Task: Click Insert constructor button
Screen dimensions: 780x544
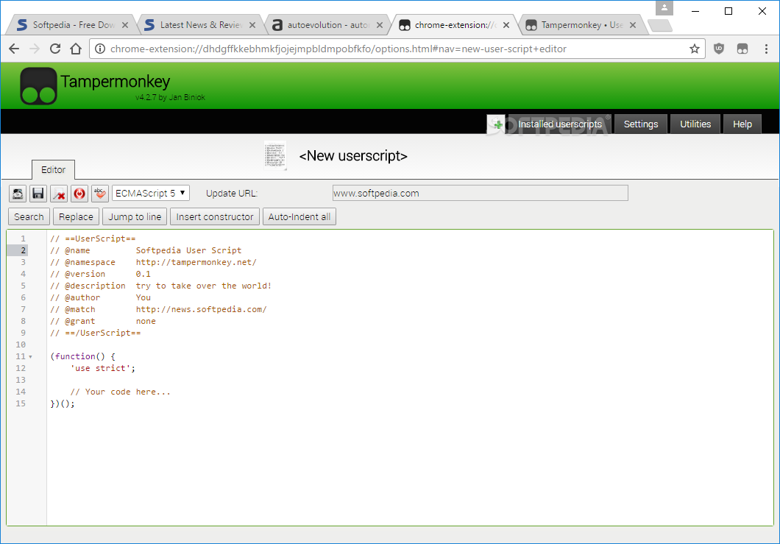Action: [x=215, y=217]
